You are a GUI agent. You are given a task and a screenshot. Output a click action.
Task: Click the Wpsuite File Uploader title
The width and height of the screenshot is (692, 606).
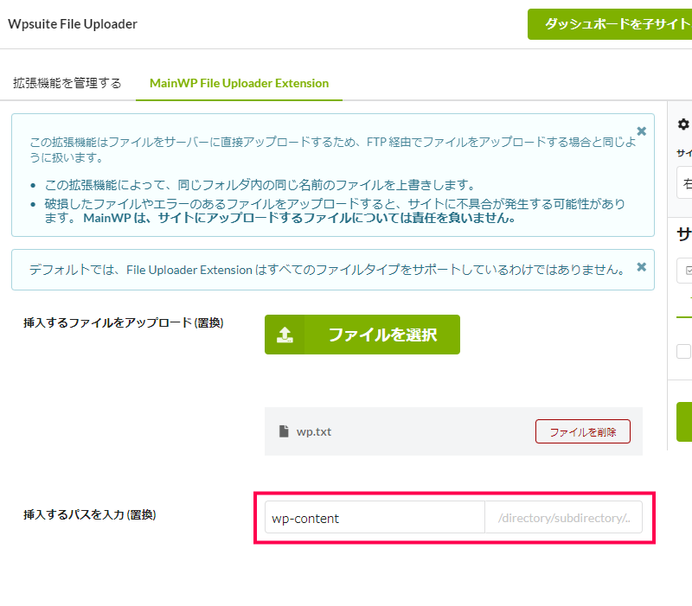point(73,24)
